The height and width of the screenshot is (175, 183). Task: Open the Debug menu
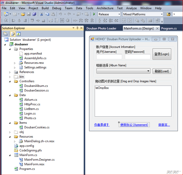pyautogui.click(x=57, y=8)
